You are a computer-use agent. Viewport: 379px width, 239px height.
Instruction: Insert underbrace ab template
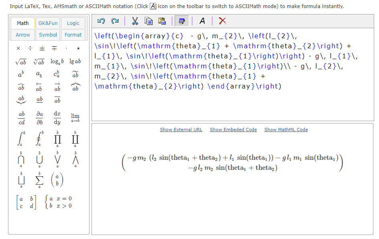pyautogui.click(x=21, y=100)
